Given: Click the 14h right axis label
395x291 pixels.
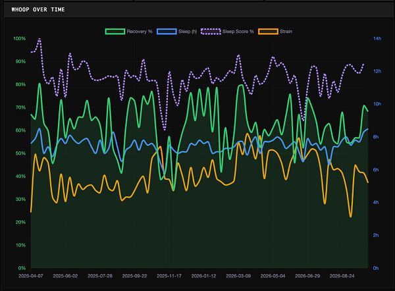Looking at the screenshot, I should click(x=377, y=39).
